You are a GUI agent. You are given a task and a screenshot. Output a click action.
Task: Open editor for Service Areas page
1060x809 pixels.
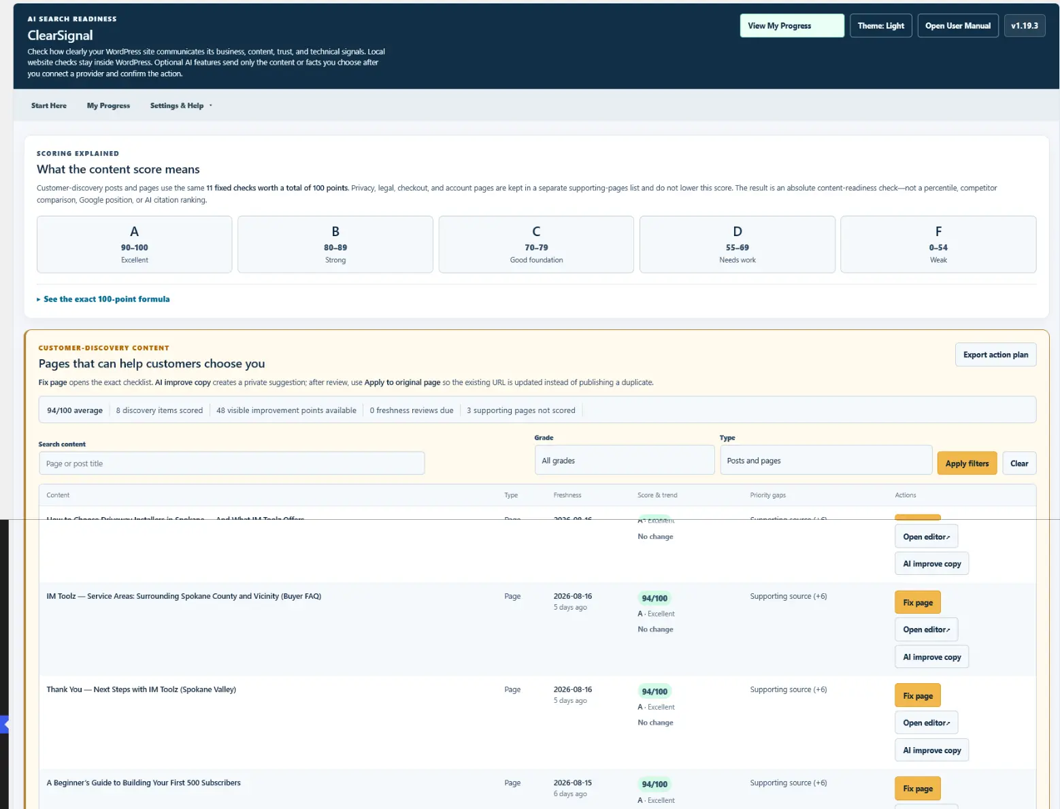[926, 629]
